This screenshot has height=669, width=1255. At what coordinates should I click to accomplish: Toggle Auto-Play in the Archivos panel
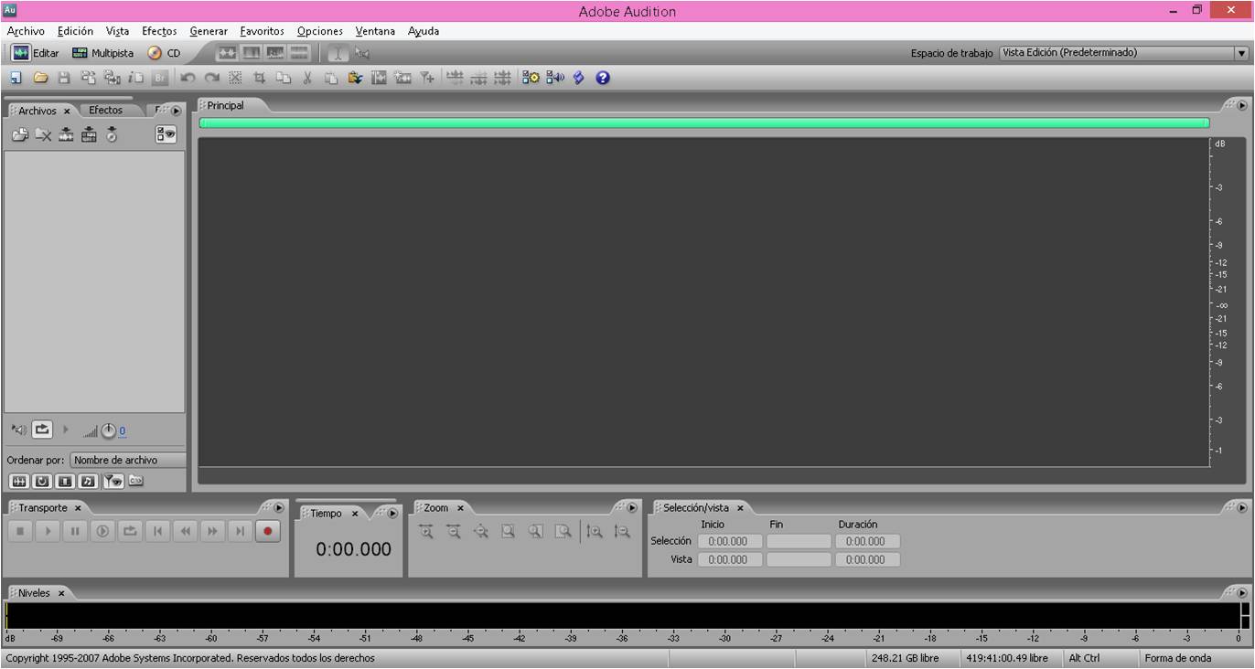(19, 430)
